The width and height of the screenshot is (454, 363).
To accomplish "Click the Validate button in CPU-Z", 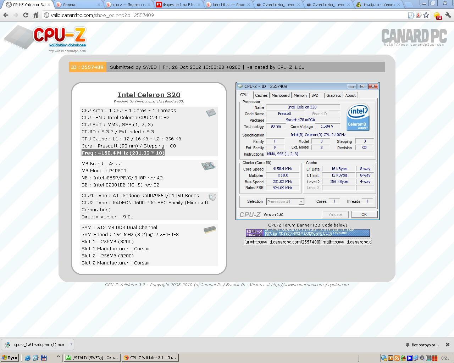I will pos(335,214).
